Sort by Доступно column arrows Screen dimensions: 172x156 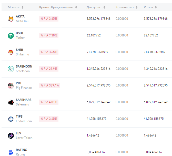point(104,7)
